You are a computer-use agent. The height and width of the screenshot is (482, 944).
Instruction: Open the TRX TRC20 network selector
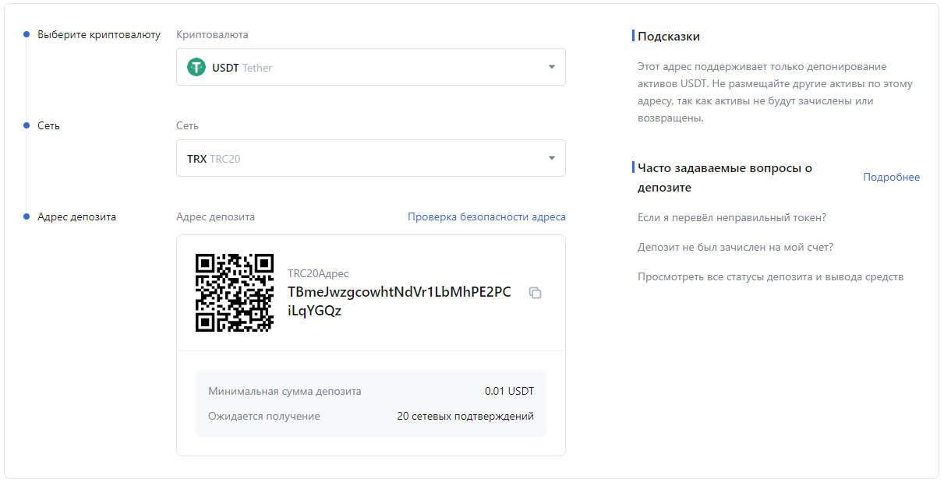370,158
